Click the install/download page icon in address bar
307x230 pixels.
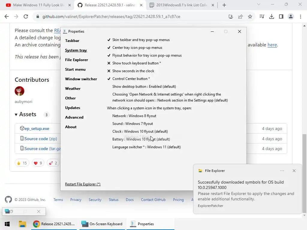click(231, 17)
